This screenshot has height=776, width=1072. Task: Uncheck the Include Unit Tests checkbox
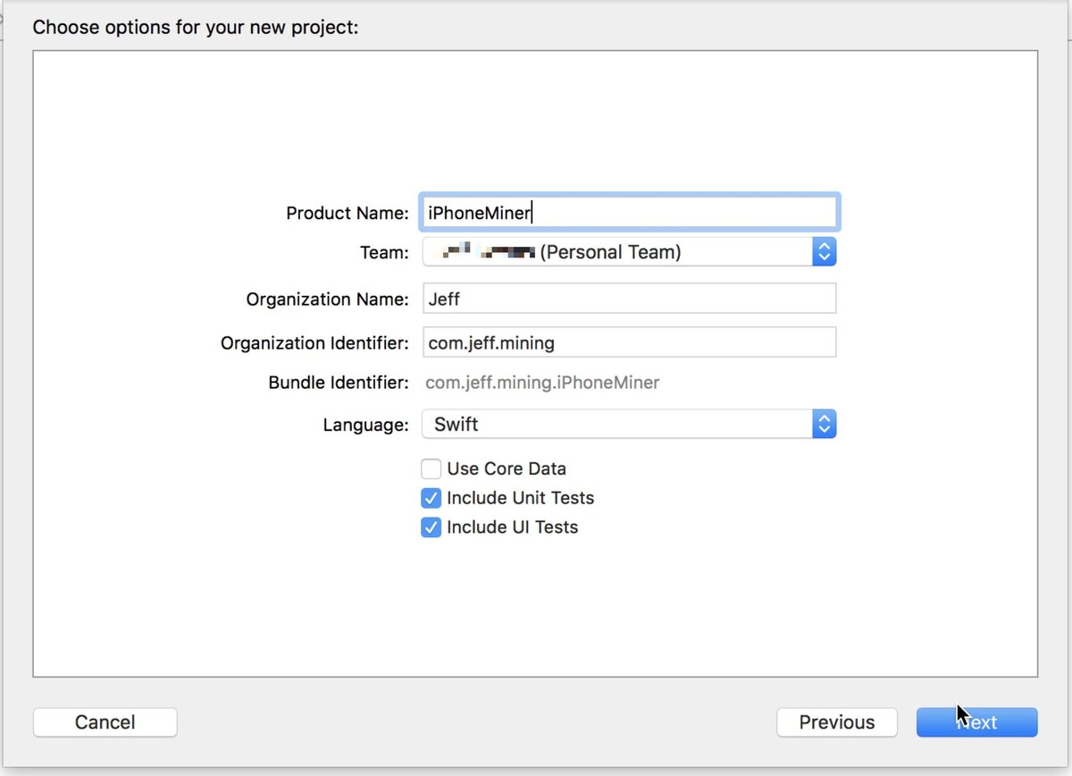[431, 498]
